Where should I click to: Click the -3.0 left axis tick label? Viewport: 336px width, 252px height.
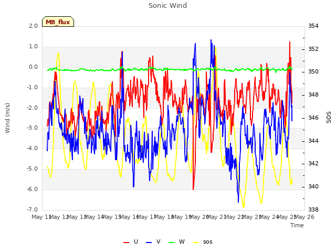[32, 128]
